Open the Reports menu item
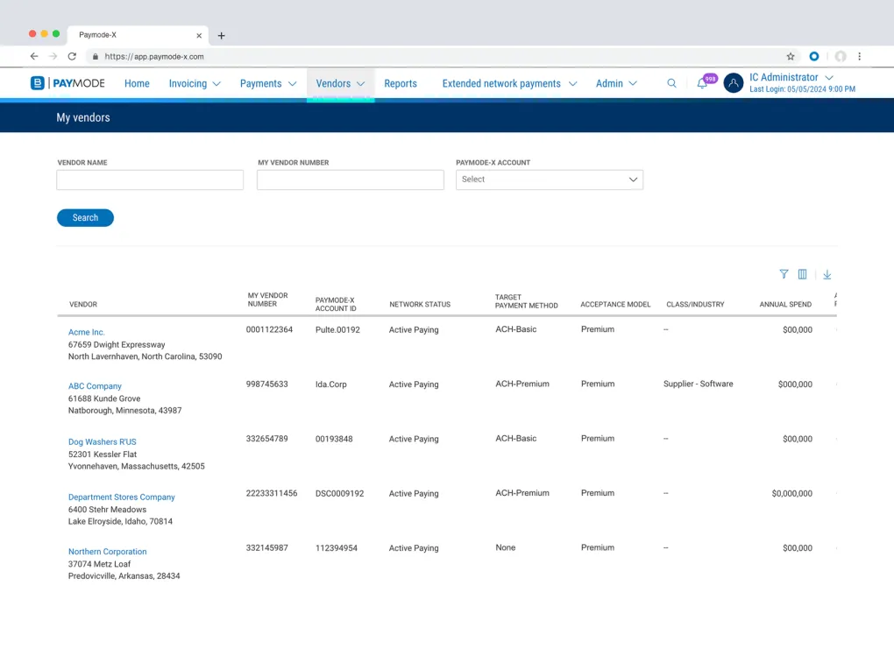Image resolution: width=894 pixels, height=670 pixels. (401, 84)
